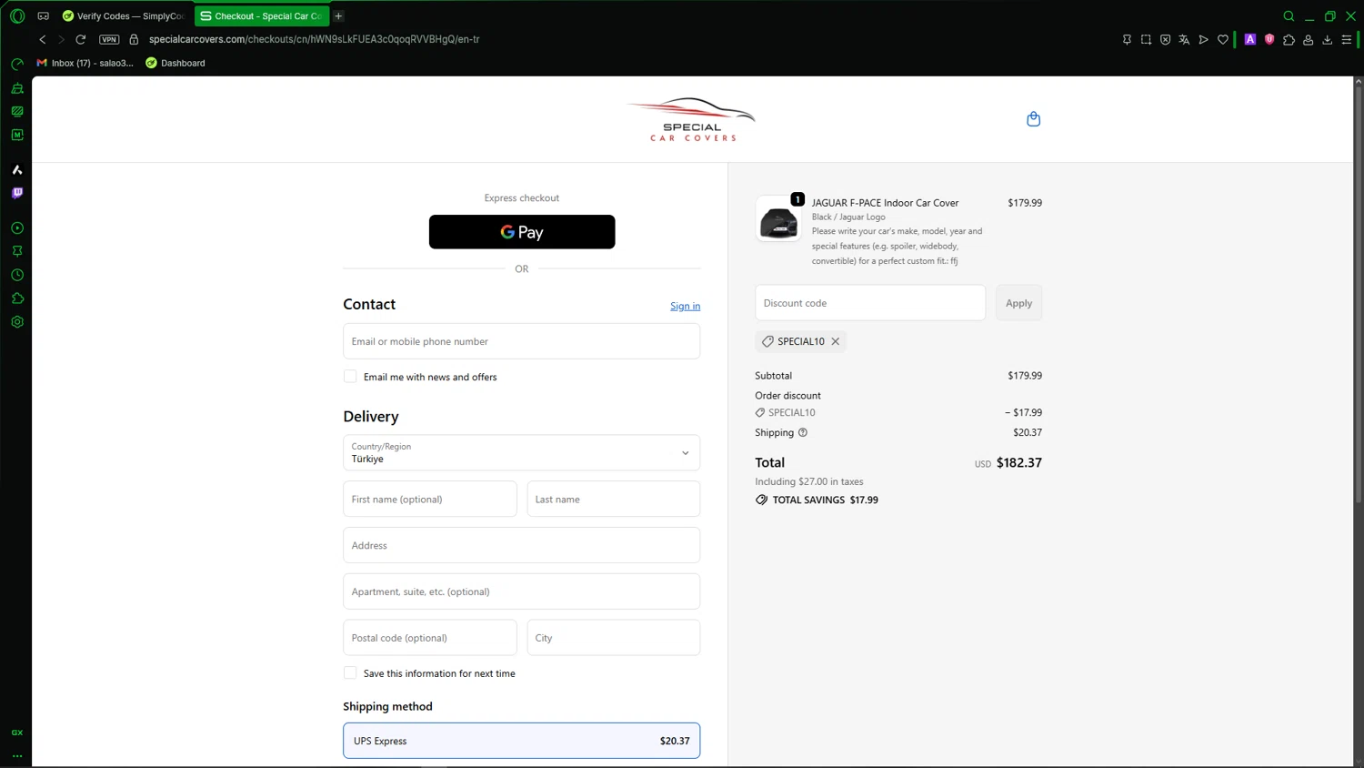Open the ad blocker shield icon
1364x768 pixels.
pos(1165,39)
